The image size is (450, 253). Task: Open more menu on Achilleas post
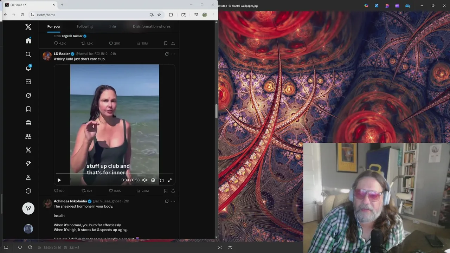coord(173,201)
